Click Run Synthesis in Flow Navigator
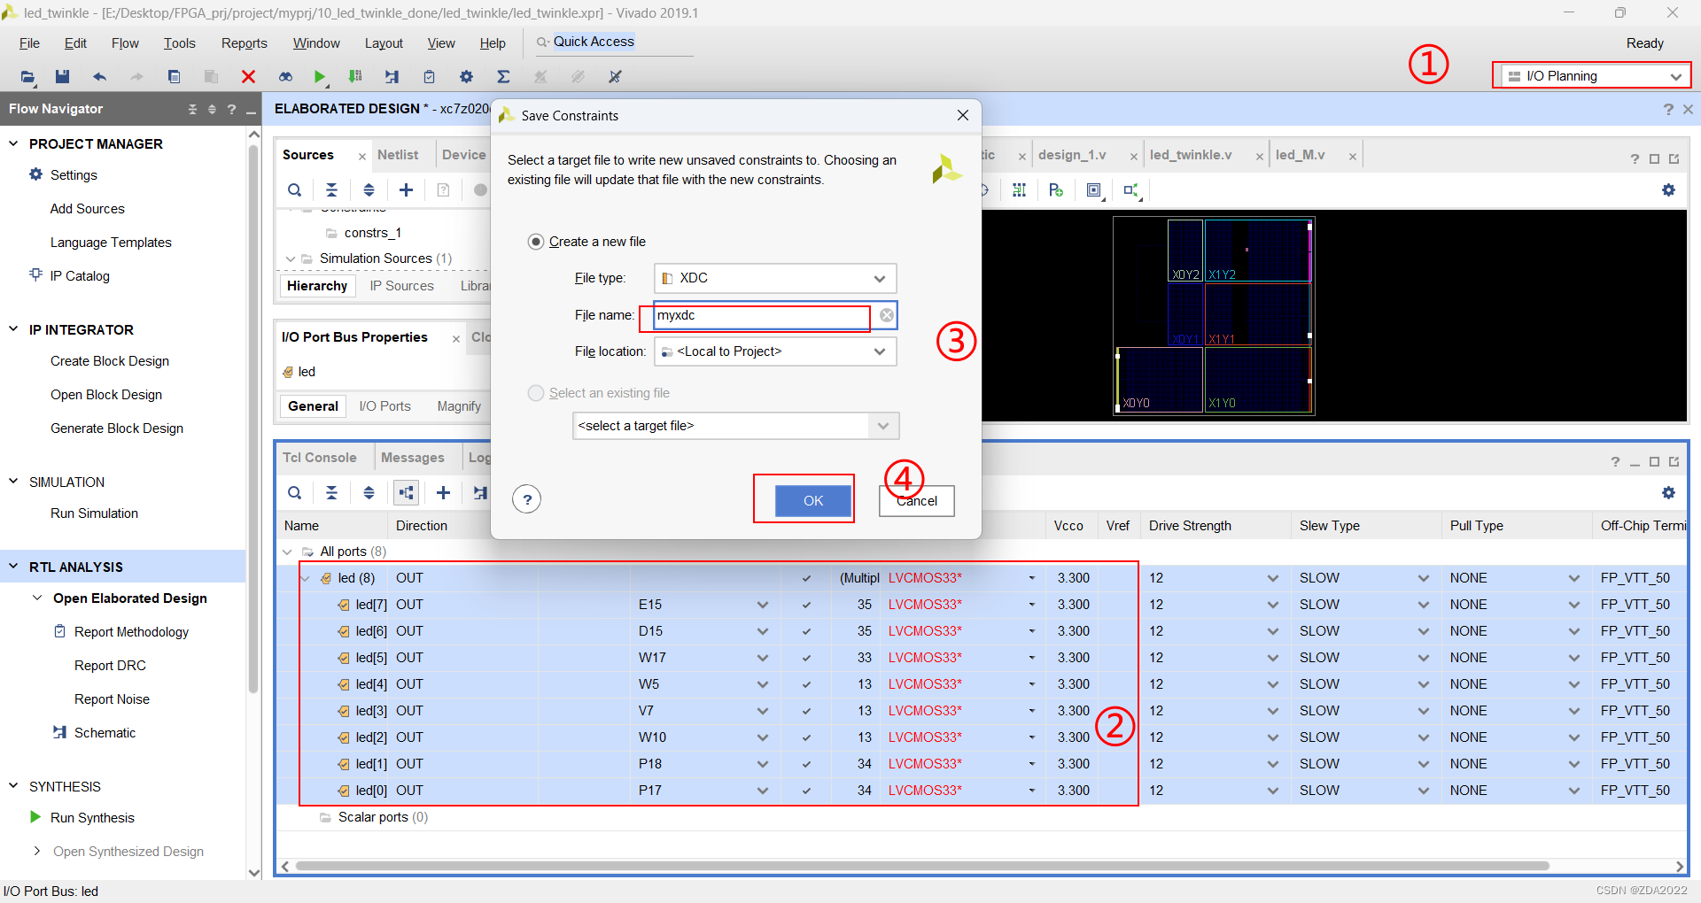 (92, 818)
